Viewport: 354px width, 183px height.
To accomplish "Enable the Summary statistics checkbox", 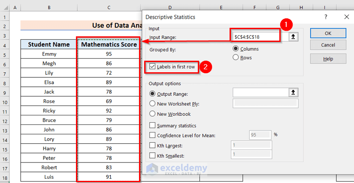I will tap(152, 126).
